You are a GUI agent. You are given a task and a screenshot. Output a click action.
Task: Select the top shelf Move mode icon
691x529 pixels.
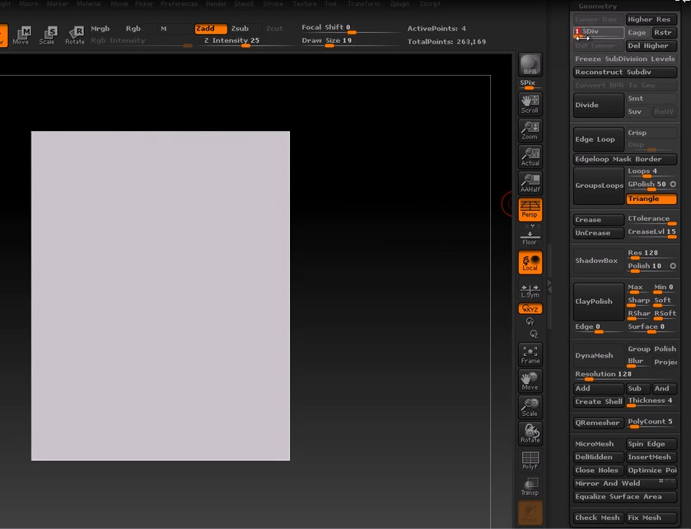point(21,35)
